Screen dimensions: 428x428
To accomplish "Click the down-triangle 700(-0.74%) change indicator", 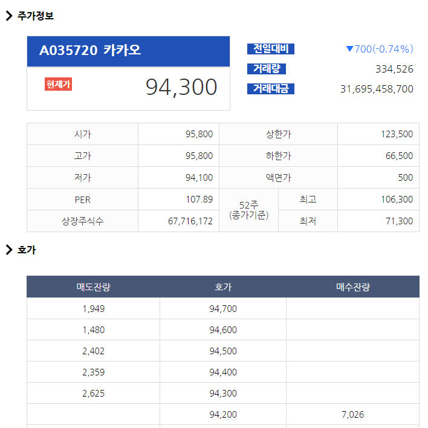I will point(379,49).
